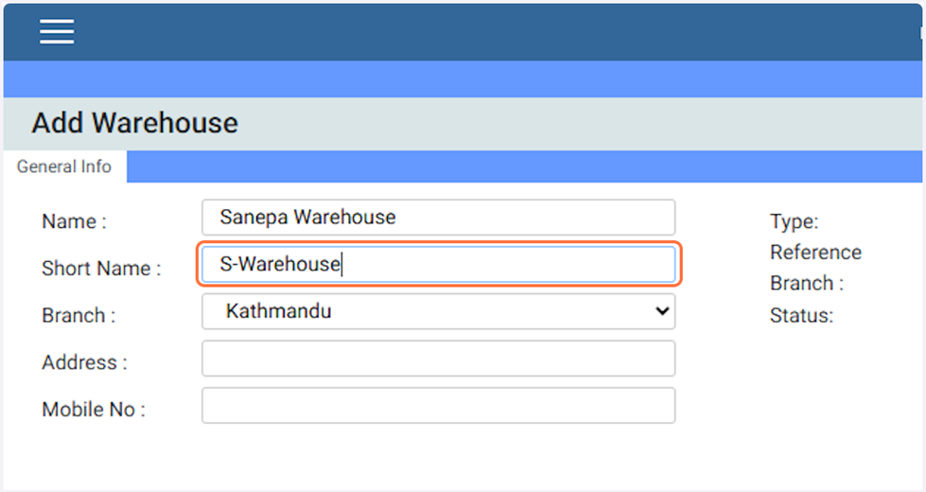
Task: Focus the Short Name input field
Action: coord(438,265)
